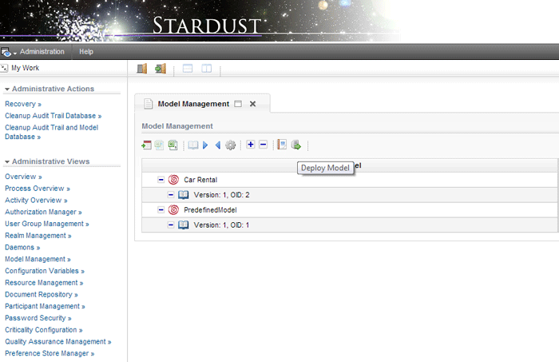The height and width of the screenshot is (362, 559).
Task: Click the My Work panel icon
Action: coord(4,68)
